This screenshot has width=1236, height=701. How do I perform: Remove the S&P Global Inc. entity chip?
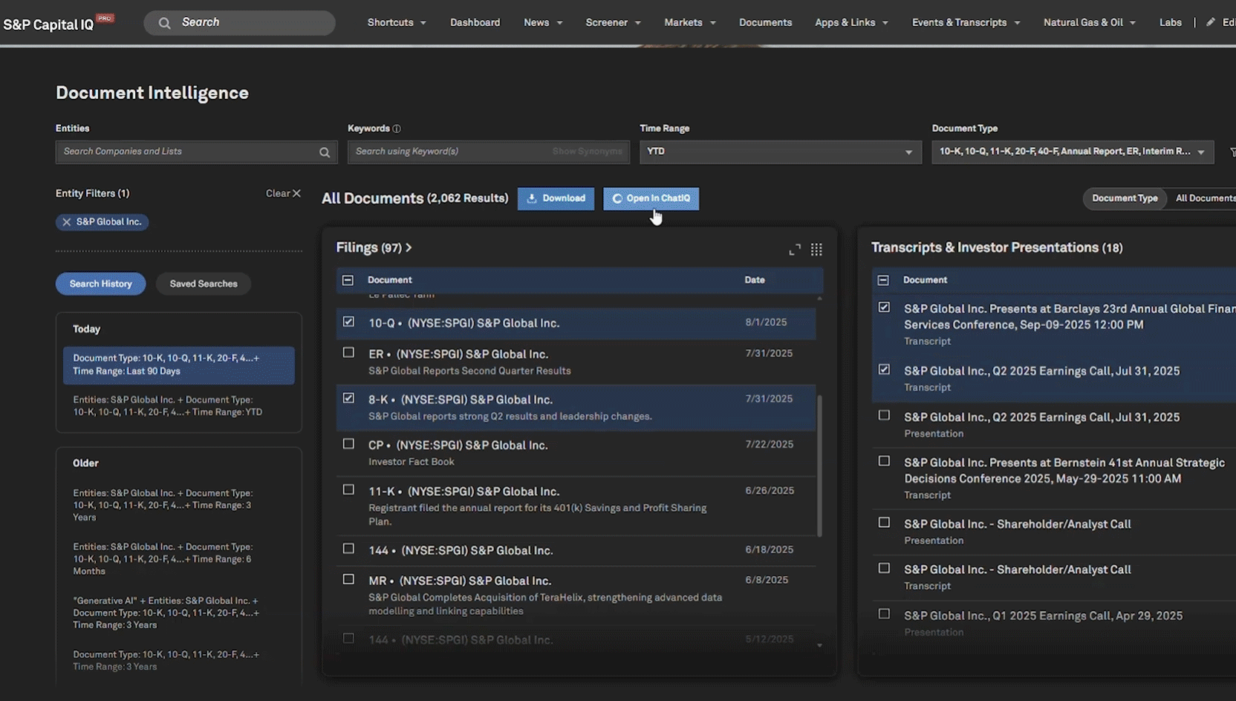pyautogui.click(x=67, y=222)
